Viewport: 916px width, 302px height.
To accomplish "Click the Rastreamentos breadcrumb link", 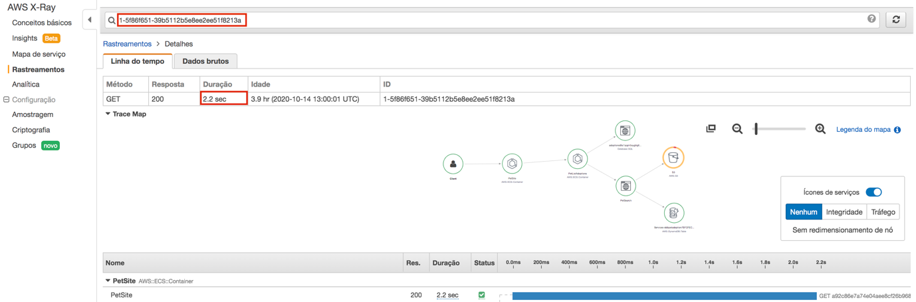I will [127, 44].
